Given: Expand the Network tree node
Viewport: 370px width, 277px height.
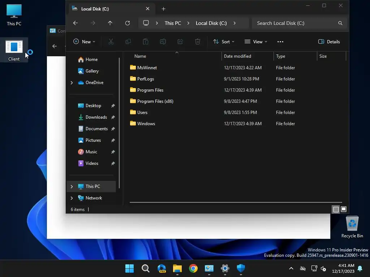Looking at the screenshot, I should (x=72, y=198).
